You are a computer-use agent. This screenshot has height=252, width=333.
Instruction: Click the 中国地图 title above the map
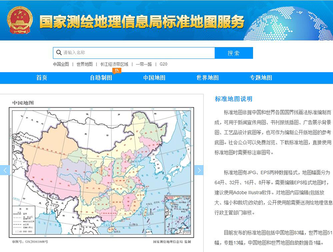click(x=23, y=103)
